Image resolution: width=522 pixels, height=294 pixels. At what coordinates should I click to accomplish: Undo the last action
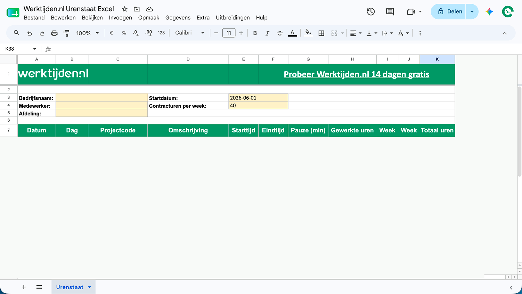tap(30, 33)
